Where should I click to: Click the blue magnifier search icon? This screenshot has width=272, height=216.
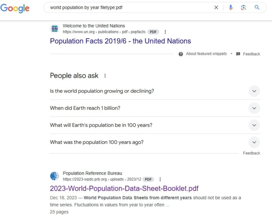tap(257, 7)
